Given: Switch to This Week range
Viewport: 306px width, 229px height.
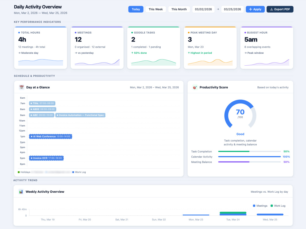Looking at the screenshot, I should point(155,9).
